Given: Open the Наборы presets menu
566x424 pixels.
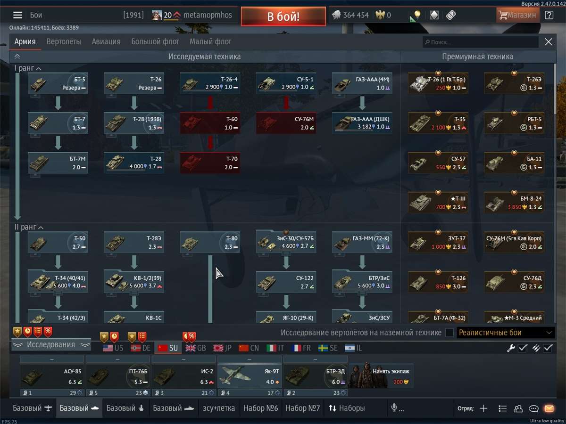Looking at the screenshot, I should (347, 408).
